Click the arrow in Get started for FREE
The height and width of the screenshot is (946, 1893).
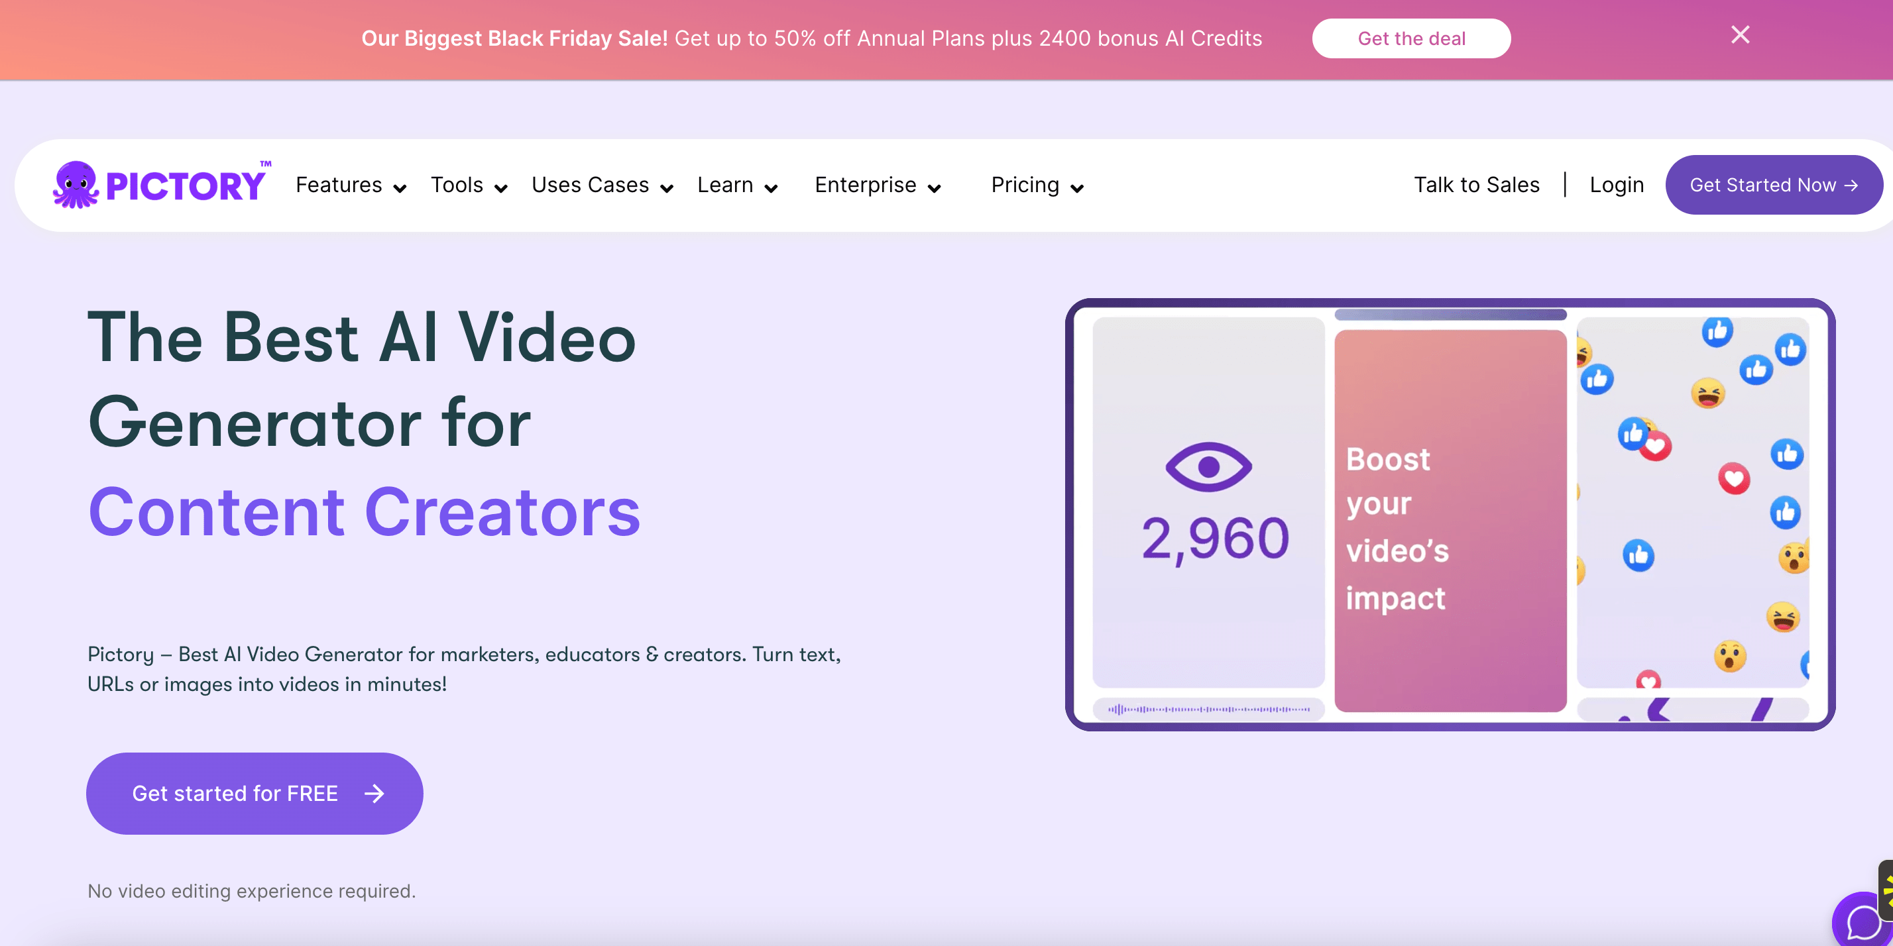point(374,793)
